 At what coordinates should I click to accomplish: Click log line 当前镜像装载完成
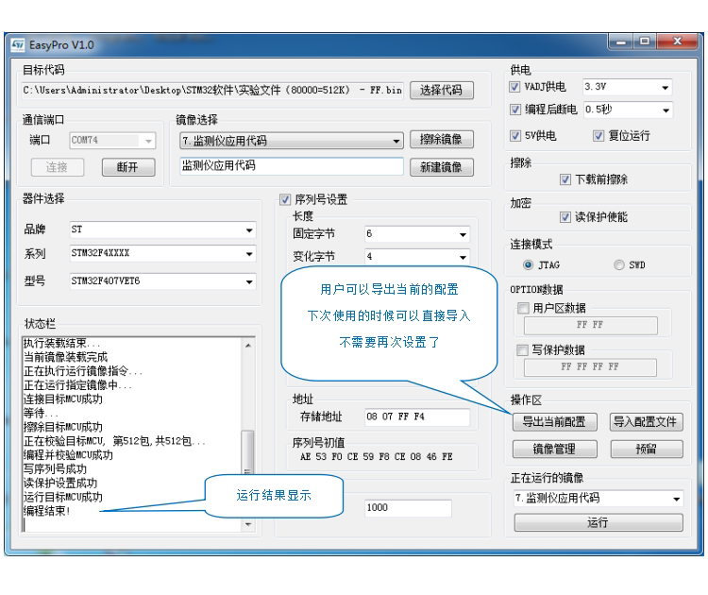(x=65, y=357)
